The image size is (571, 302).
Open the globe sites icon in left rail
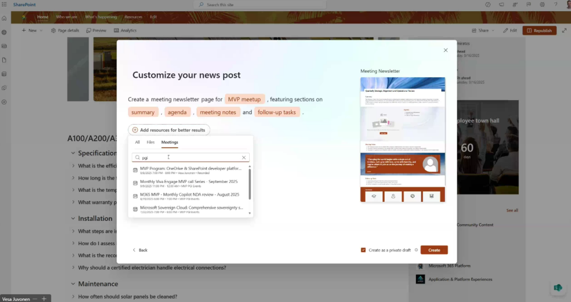point(4,32)
